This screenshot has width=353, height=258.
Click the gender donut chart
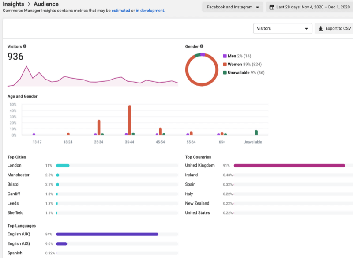202,70
